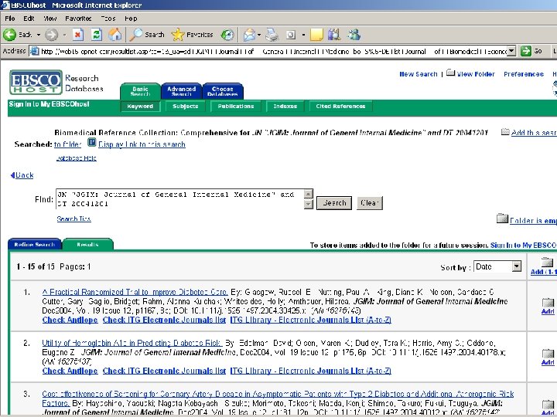Open the Help menu

click(131, 19)
